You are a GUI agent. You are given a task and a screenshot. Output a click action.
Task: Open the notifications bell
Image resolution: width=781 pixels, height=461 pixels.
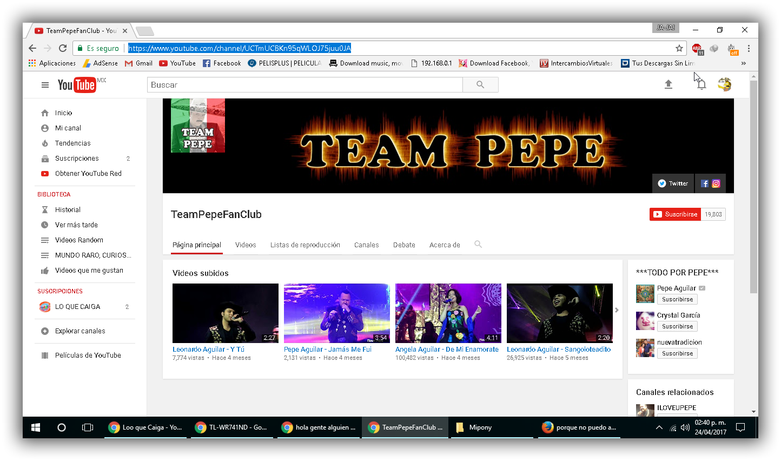701,84
